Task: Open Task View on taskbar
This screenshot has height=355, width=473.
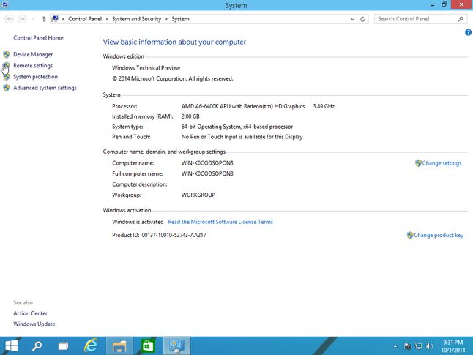Action: click(63, 345)
